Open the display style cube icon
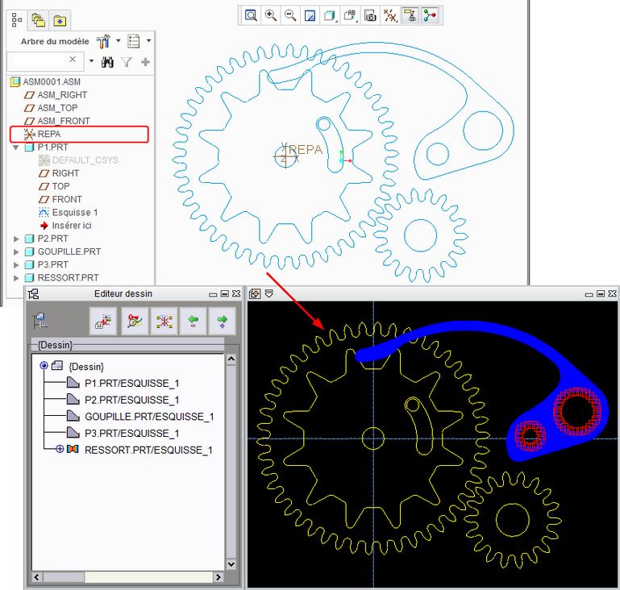 pos(331,16)
